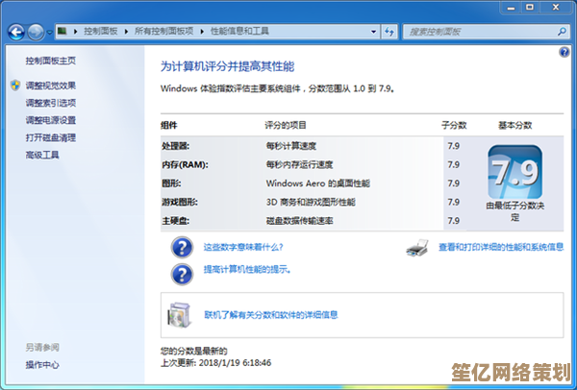Minimize the window
This screenshot has width=577, height=390.
511,7
